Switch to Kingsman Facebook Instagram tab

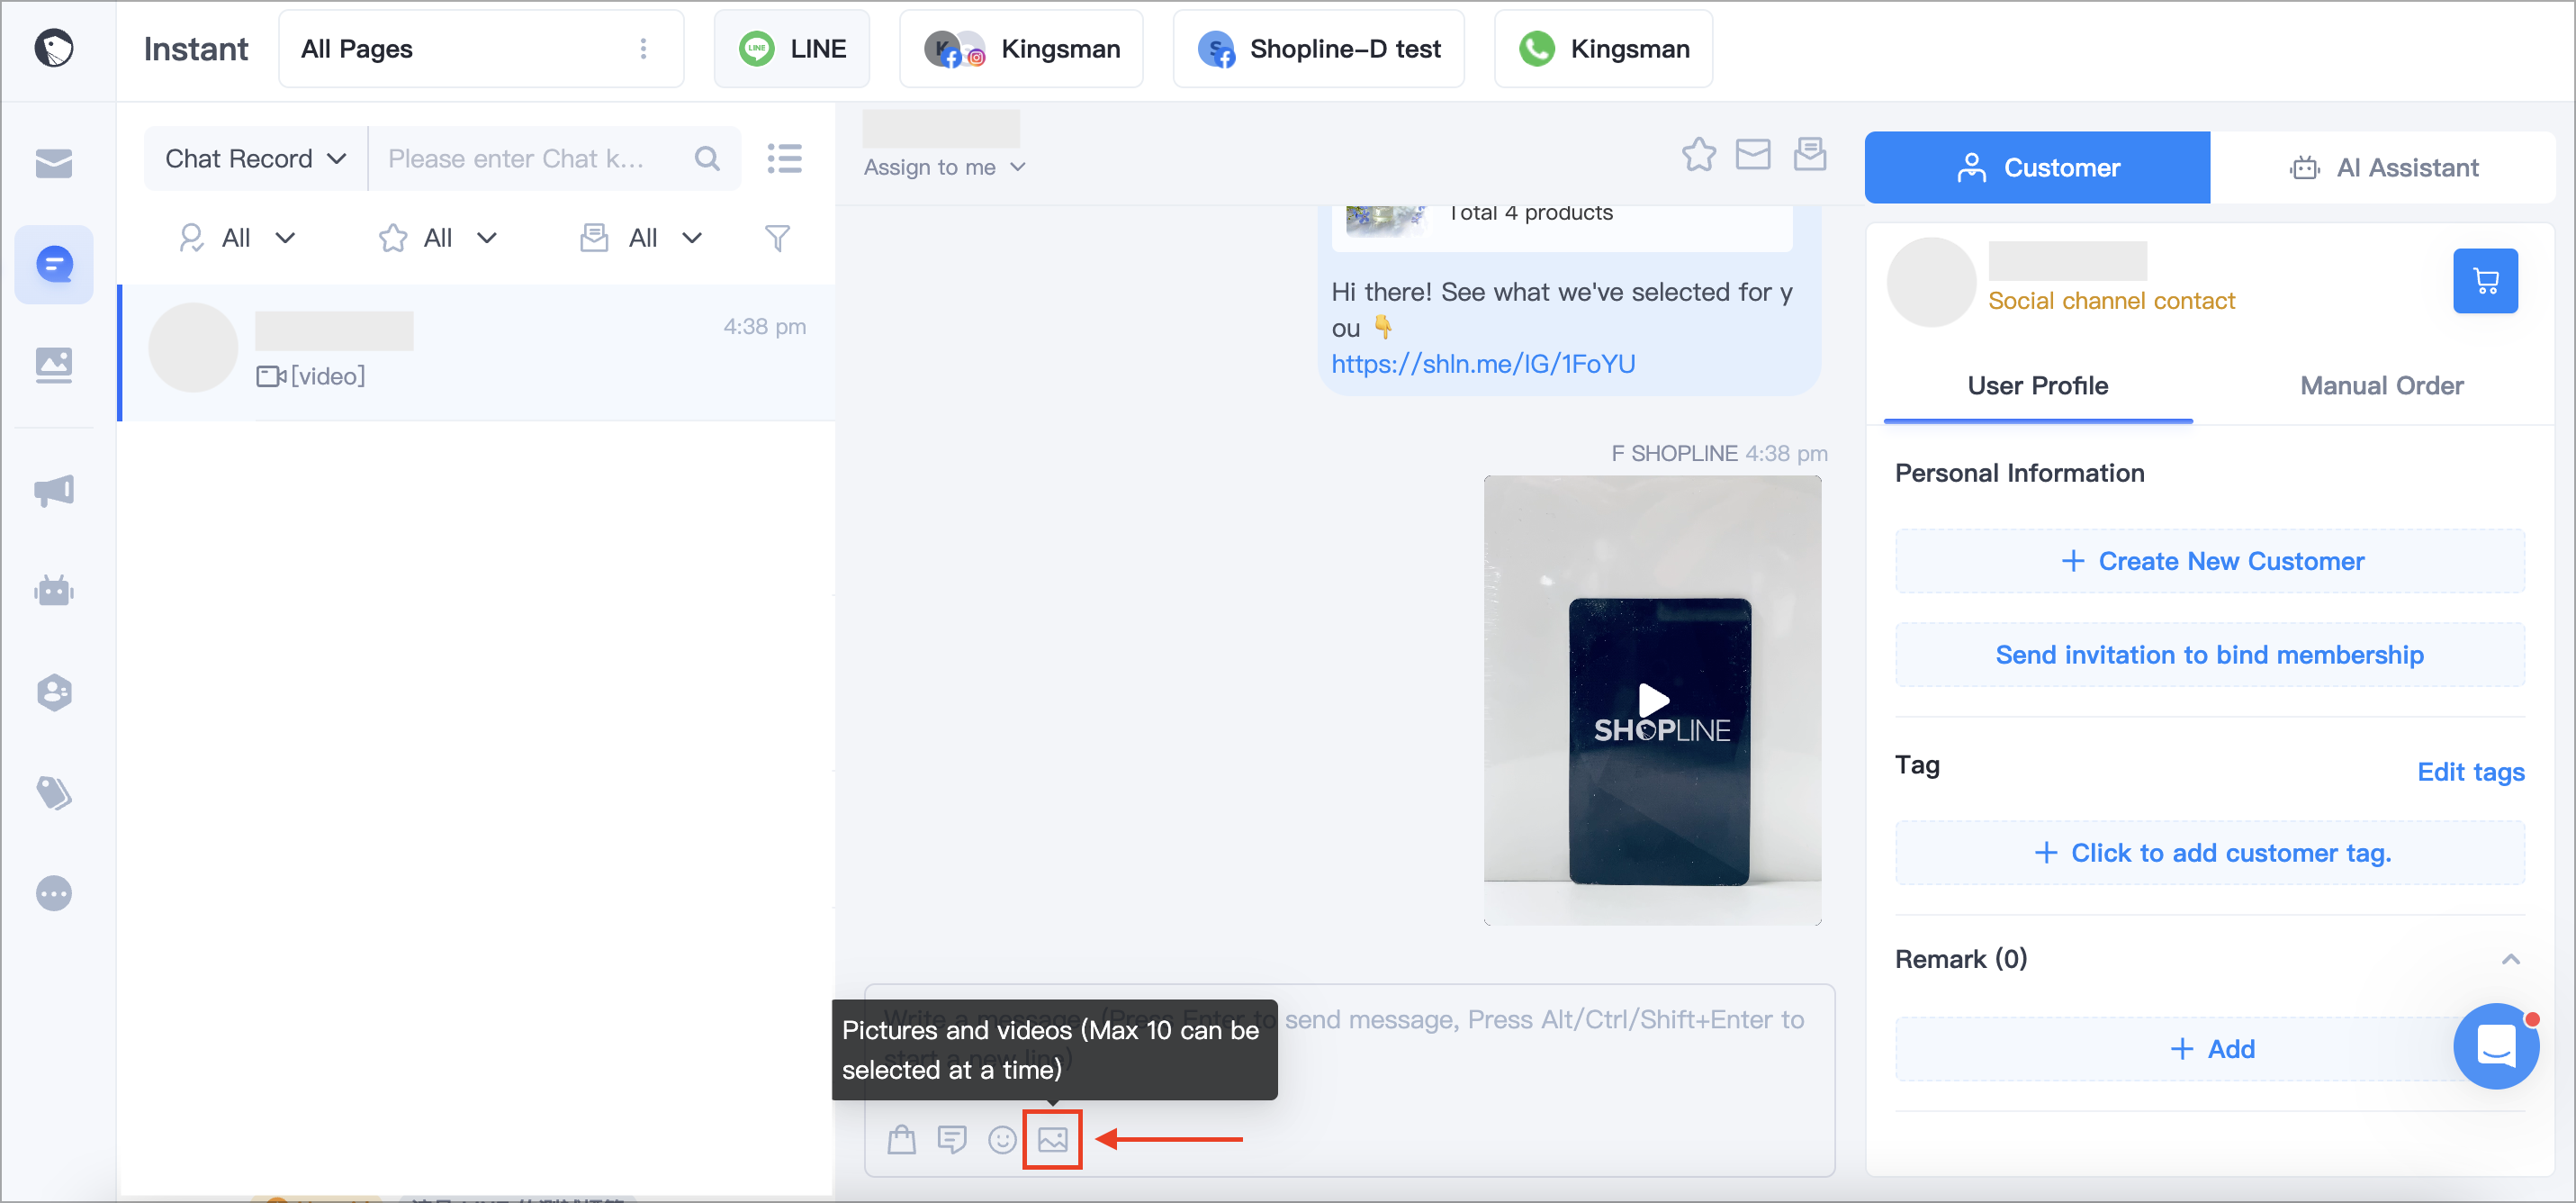[1021, 49]
